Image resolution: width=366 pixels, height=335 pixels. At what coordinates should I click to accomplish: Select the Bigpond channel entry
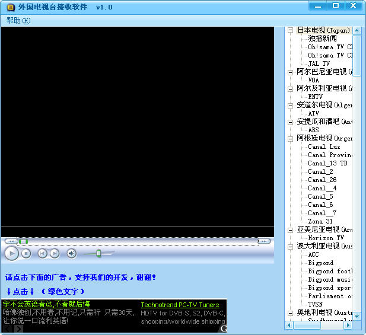tap(321, 263)
